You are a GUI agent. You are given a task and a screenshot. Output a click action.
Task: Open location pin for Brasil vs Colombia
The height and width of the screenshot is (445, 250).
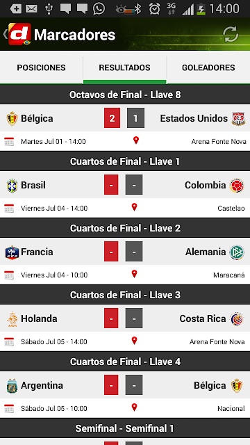click(134, 207)
